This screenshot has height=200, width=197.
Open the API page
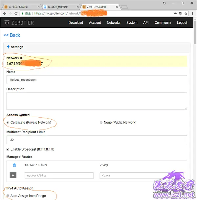pos(146,23)
